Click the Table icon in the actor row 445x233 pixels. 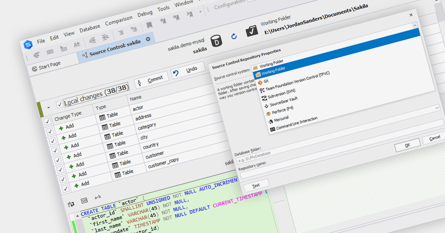pyautogui.click(x=102, y=118)
